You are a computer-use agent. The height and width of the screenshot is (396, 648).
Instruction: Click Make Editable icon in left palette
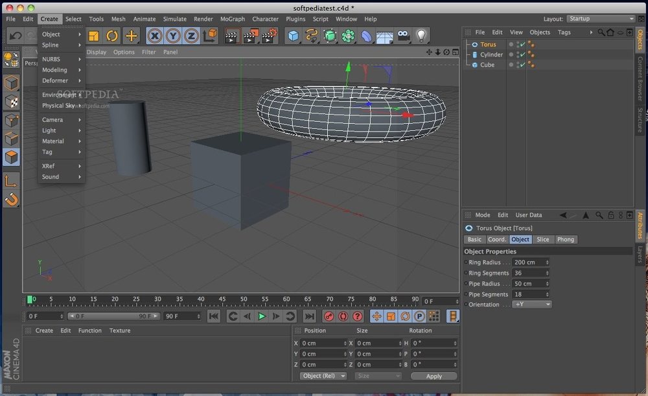[11, 60]
